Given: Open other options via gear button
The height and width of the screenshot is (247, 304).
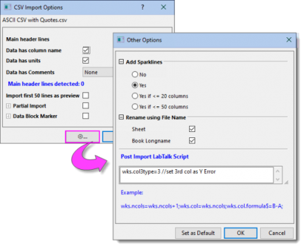Looking at the screenshot, I should (82, 137).
